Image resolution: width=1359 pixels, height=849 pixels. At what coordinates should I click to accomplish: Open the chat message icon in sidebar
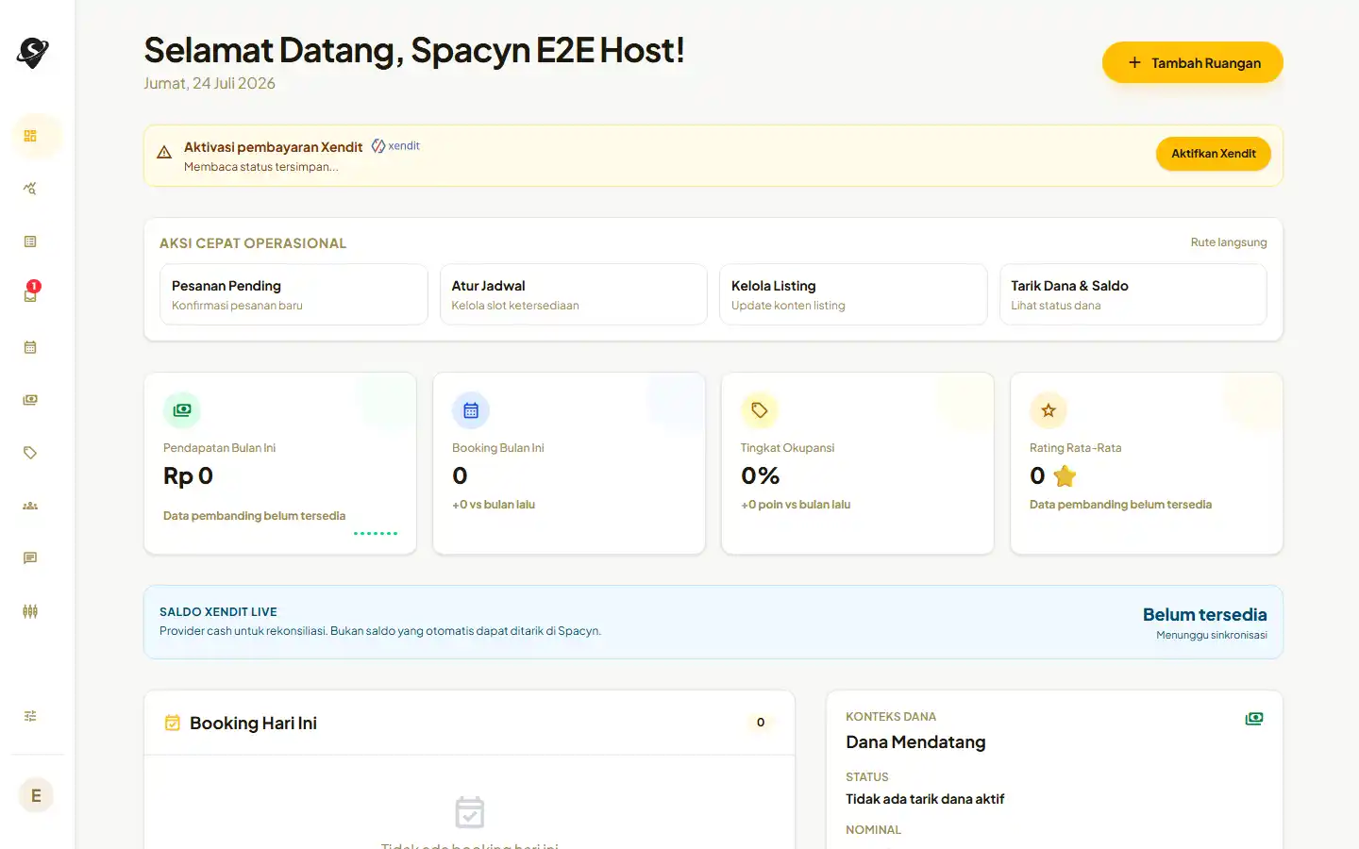(30, 558)
